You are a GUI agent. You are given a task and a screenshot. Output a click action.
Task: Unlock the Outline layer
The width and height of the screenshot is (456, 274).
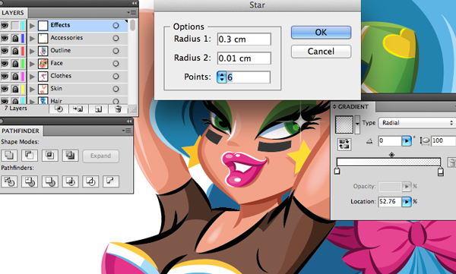click(x=15, y=51)
